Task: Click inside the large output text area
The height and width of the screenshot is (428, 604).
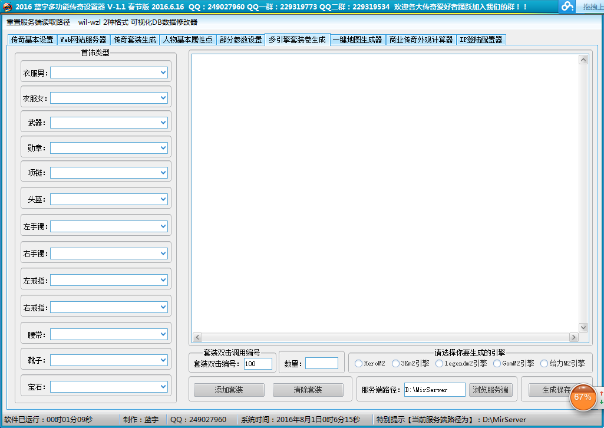Action: (x=385, y=193)
